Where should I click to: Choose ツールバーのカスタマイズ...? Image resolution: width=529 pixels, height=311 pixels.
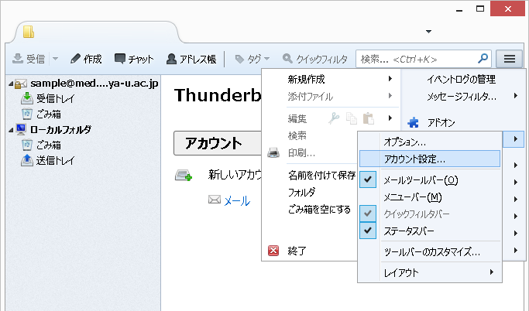(430, 251)
